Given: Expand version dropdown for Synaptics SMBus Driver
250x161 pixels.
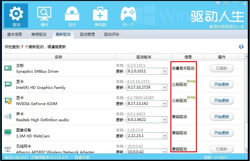Looking at the screenshot, I should [x=164, y=71].
